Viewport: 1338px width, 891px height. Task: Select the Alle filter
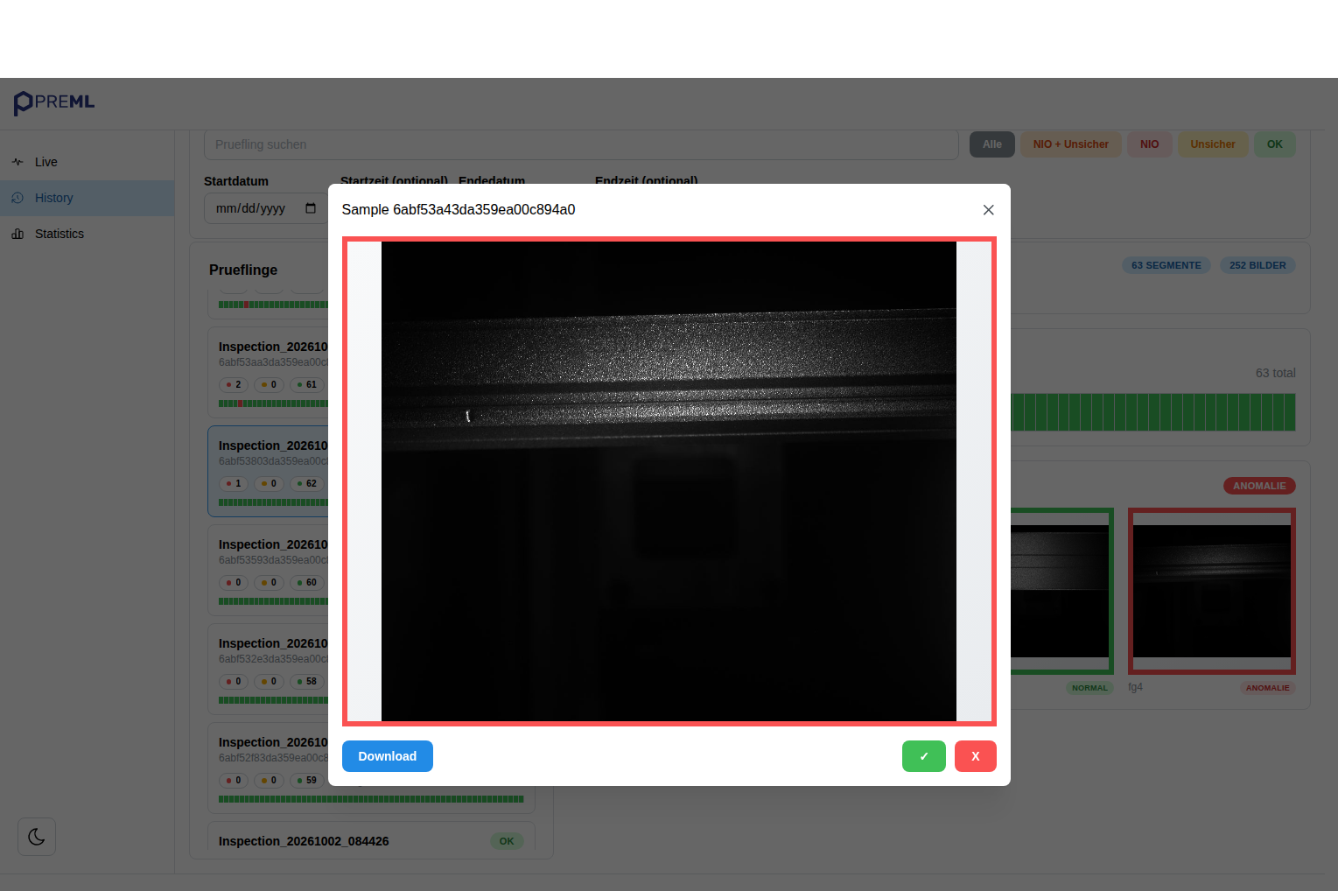(x=992, y=144)
